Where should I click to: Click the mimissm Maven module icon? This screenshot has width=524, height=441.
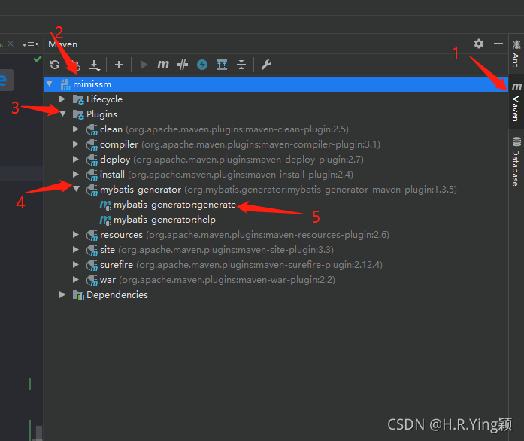[x=65, y=84]
